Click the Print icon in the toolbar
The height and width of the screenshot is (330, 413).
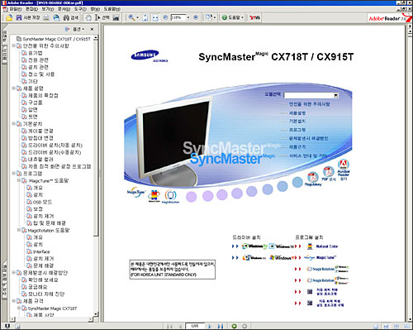[x=46, y=17]
